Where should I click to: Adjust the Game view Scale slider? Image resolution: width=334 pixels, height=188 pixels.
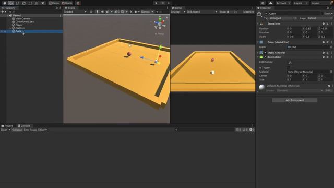[x=230, y=11]
